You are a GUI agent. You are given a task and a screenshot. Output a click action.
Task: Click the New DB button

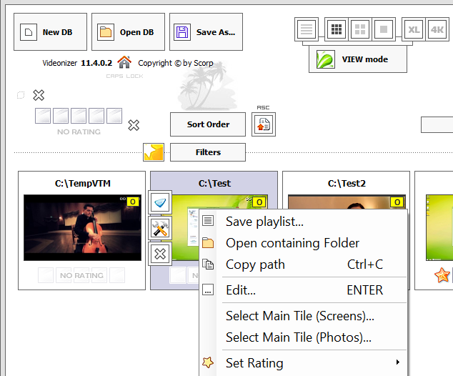(49, 32)
